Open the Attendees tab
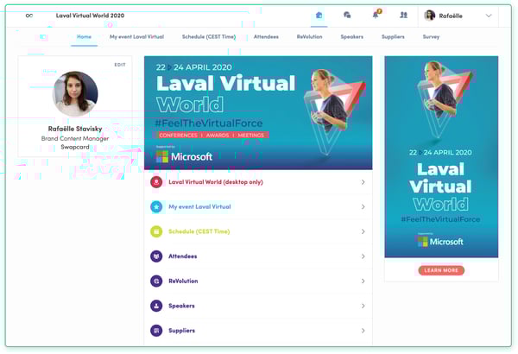Screen dimensions: 518x354 click(x=266, y=36)
